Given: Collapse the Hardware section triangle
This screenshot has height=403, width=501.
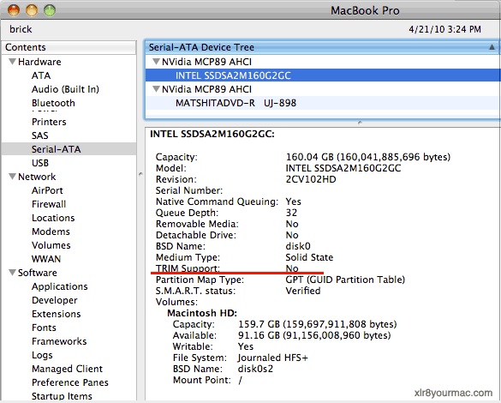Looking at the screenshot, I should point(12,62).
